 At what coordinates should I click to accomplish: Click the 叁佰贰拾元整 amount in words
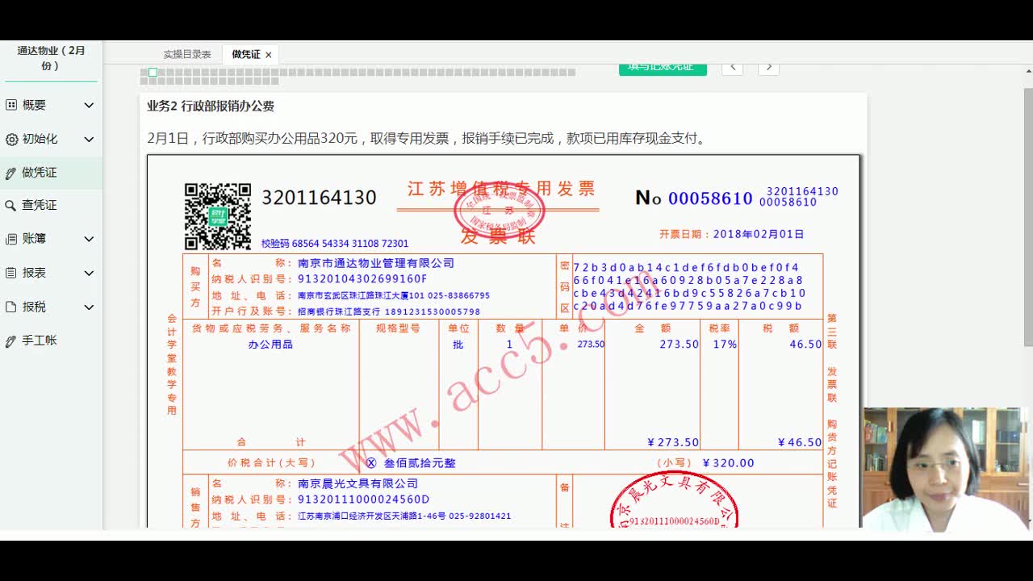[420, 463]
